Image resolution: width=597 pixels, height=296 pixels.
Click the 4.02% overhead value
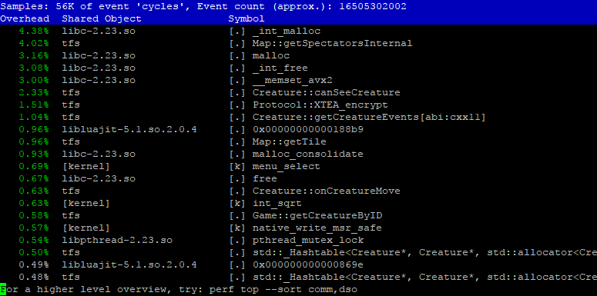34,43
